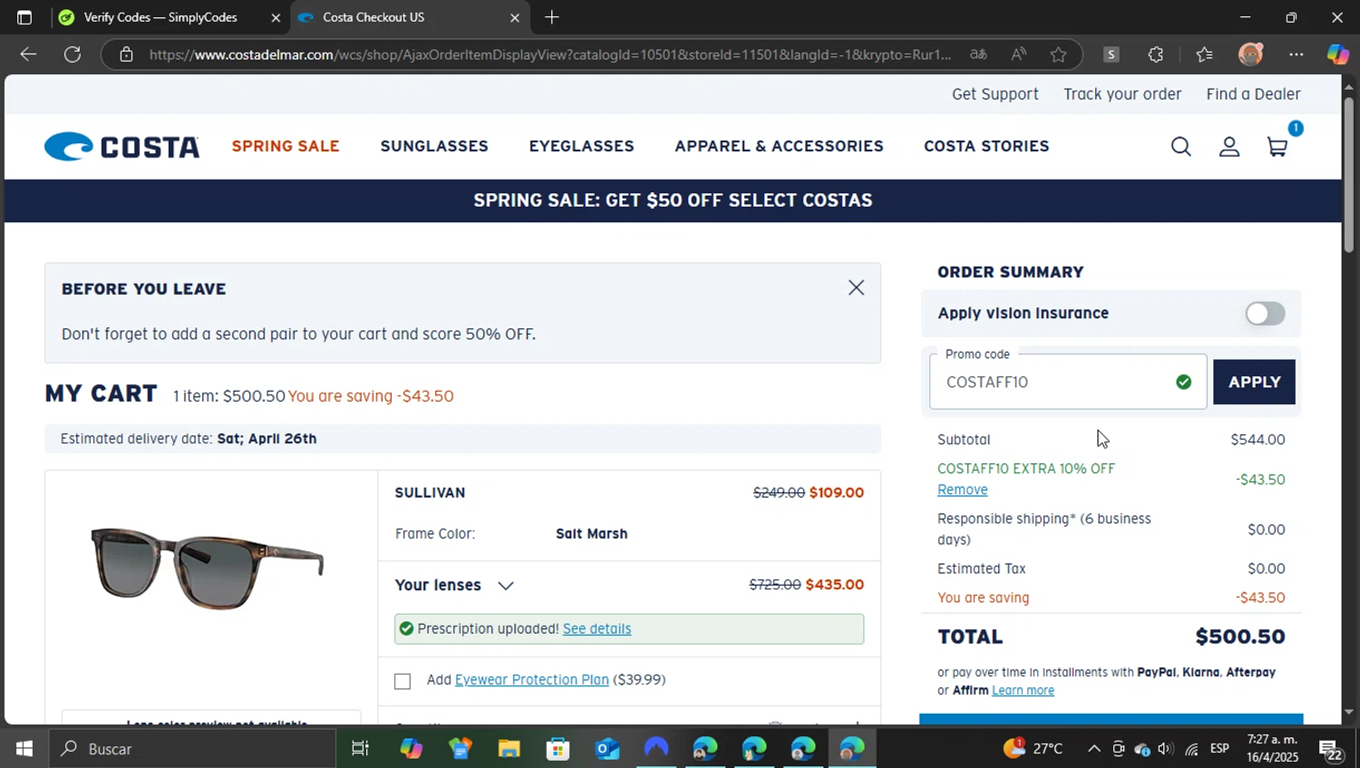Check the Add Eyewear Protection Plan box

(403, 681)
